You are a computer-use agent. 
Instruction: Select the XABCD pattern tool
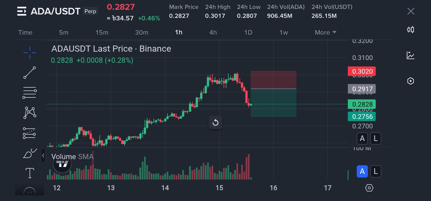tap(30, 113)
